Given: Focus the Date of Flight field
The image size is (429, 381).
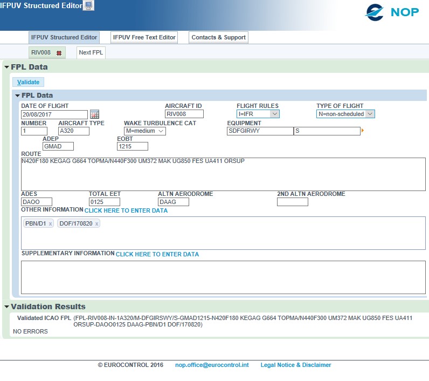Looking at the screenshot, I should click(x=54, y=114).
